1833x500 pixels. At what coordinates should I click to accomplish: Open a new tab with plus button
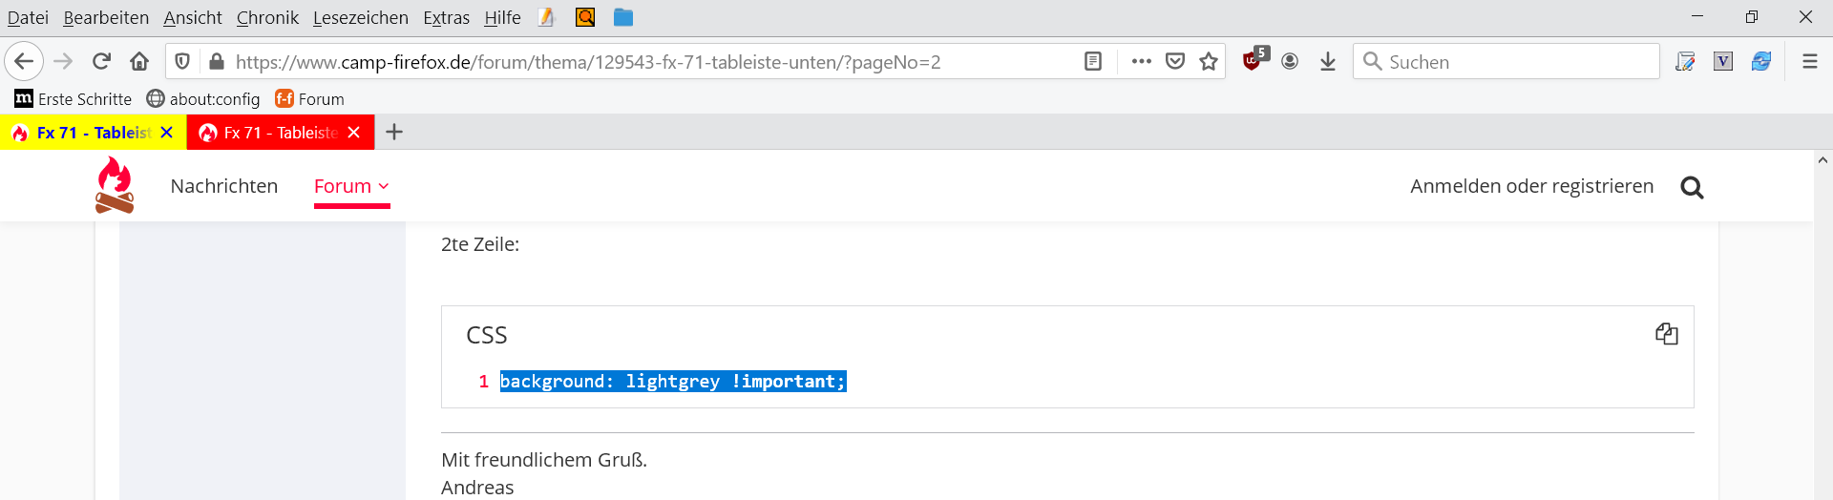point(394,133)
